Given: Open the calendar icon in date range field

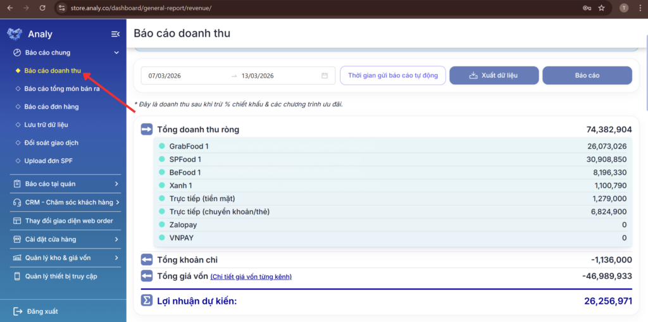Looking at the screenshot, I should (x=325, y=76).
